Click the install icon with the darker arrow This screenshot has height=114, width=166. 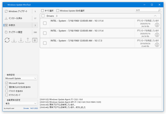tap(21, 40)
